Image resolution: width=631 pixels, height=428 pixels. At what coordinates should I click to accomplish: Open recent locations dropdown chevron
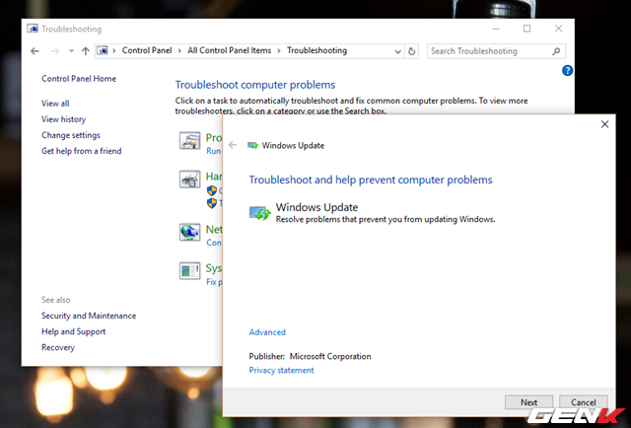[x=71, y=51]
